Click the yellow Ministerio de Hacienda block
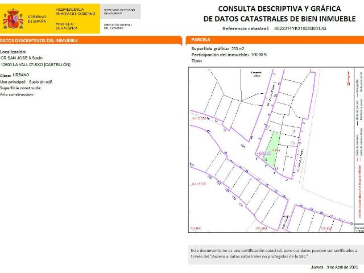This screenshot has height=273, width=364. click(x=76, y=25)
